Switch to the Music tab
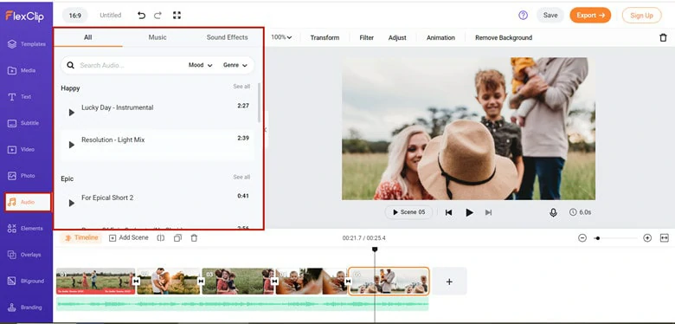675x324 pixels. (157, 37)
